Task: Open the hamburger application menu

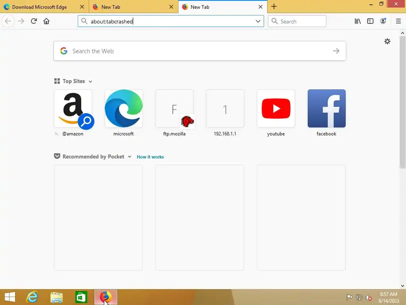Action: pyautogui.click(x=398, y=21)
